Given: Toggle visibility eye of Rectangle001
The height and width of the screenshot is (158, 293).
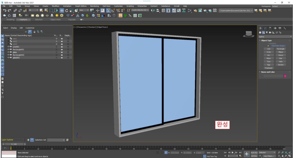Looking at the screenshot, I should (8, 50).
